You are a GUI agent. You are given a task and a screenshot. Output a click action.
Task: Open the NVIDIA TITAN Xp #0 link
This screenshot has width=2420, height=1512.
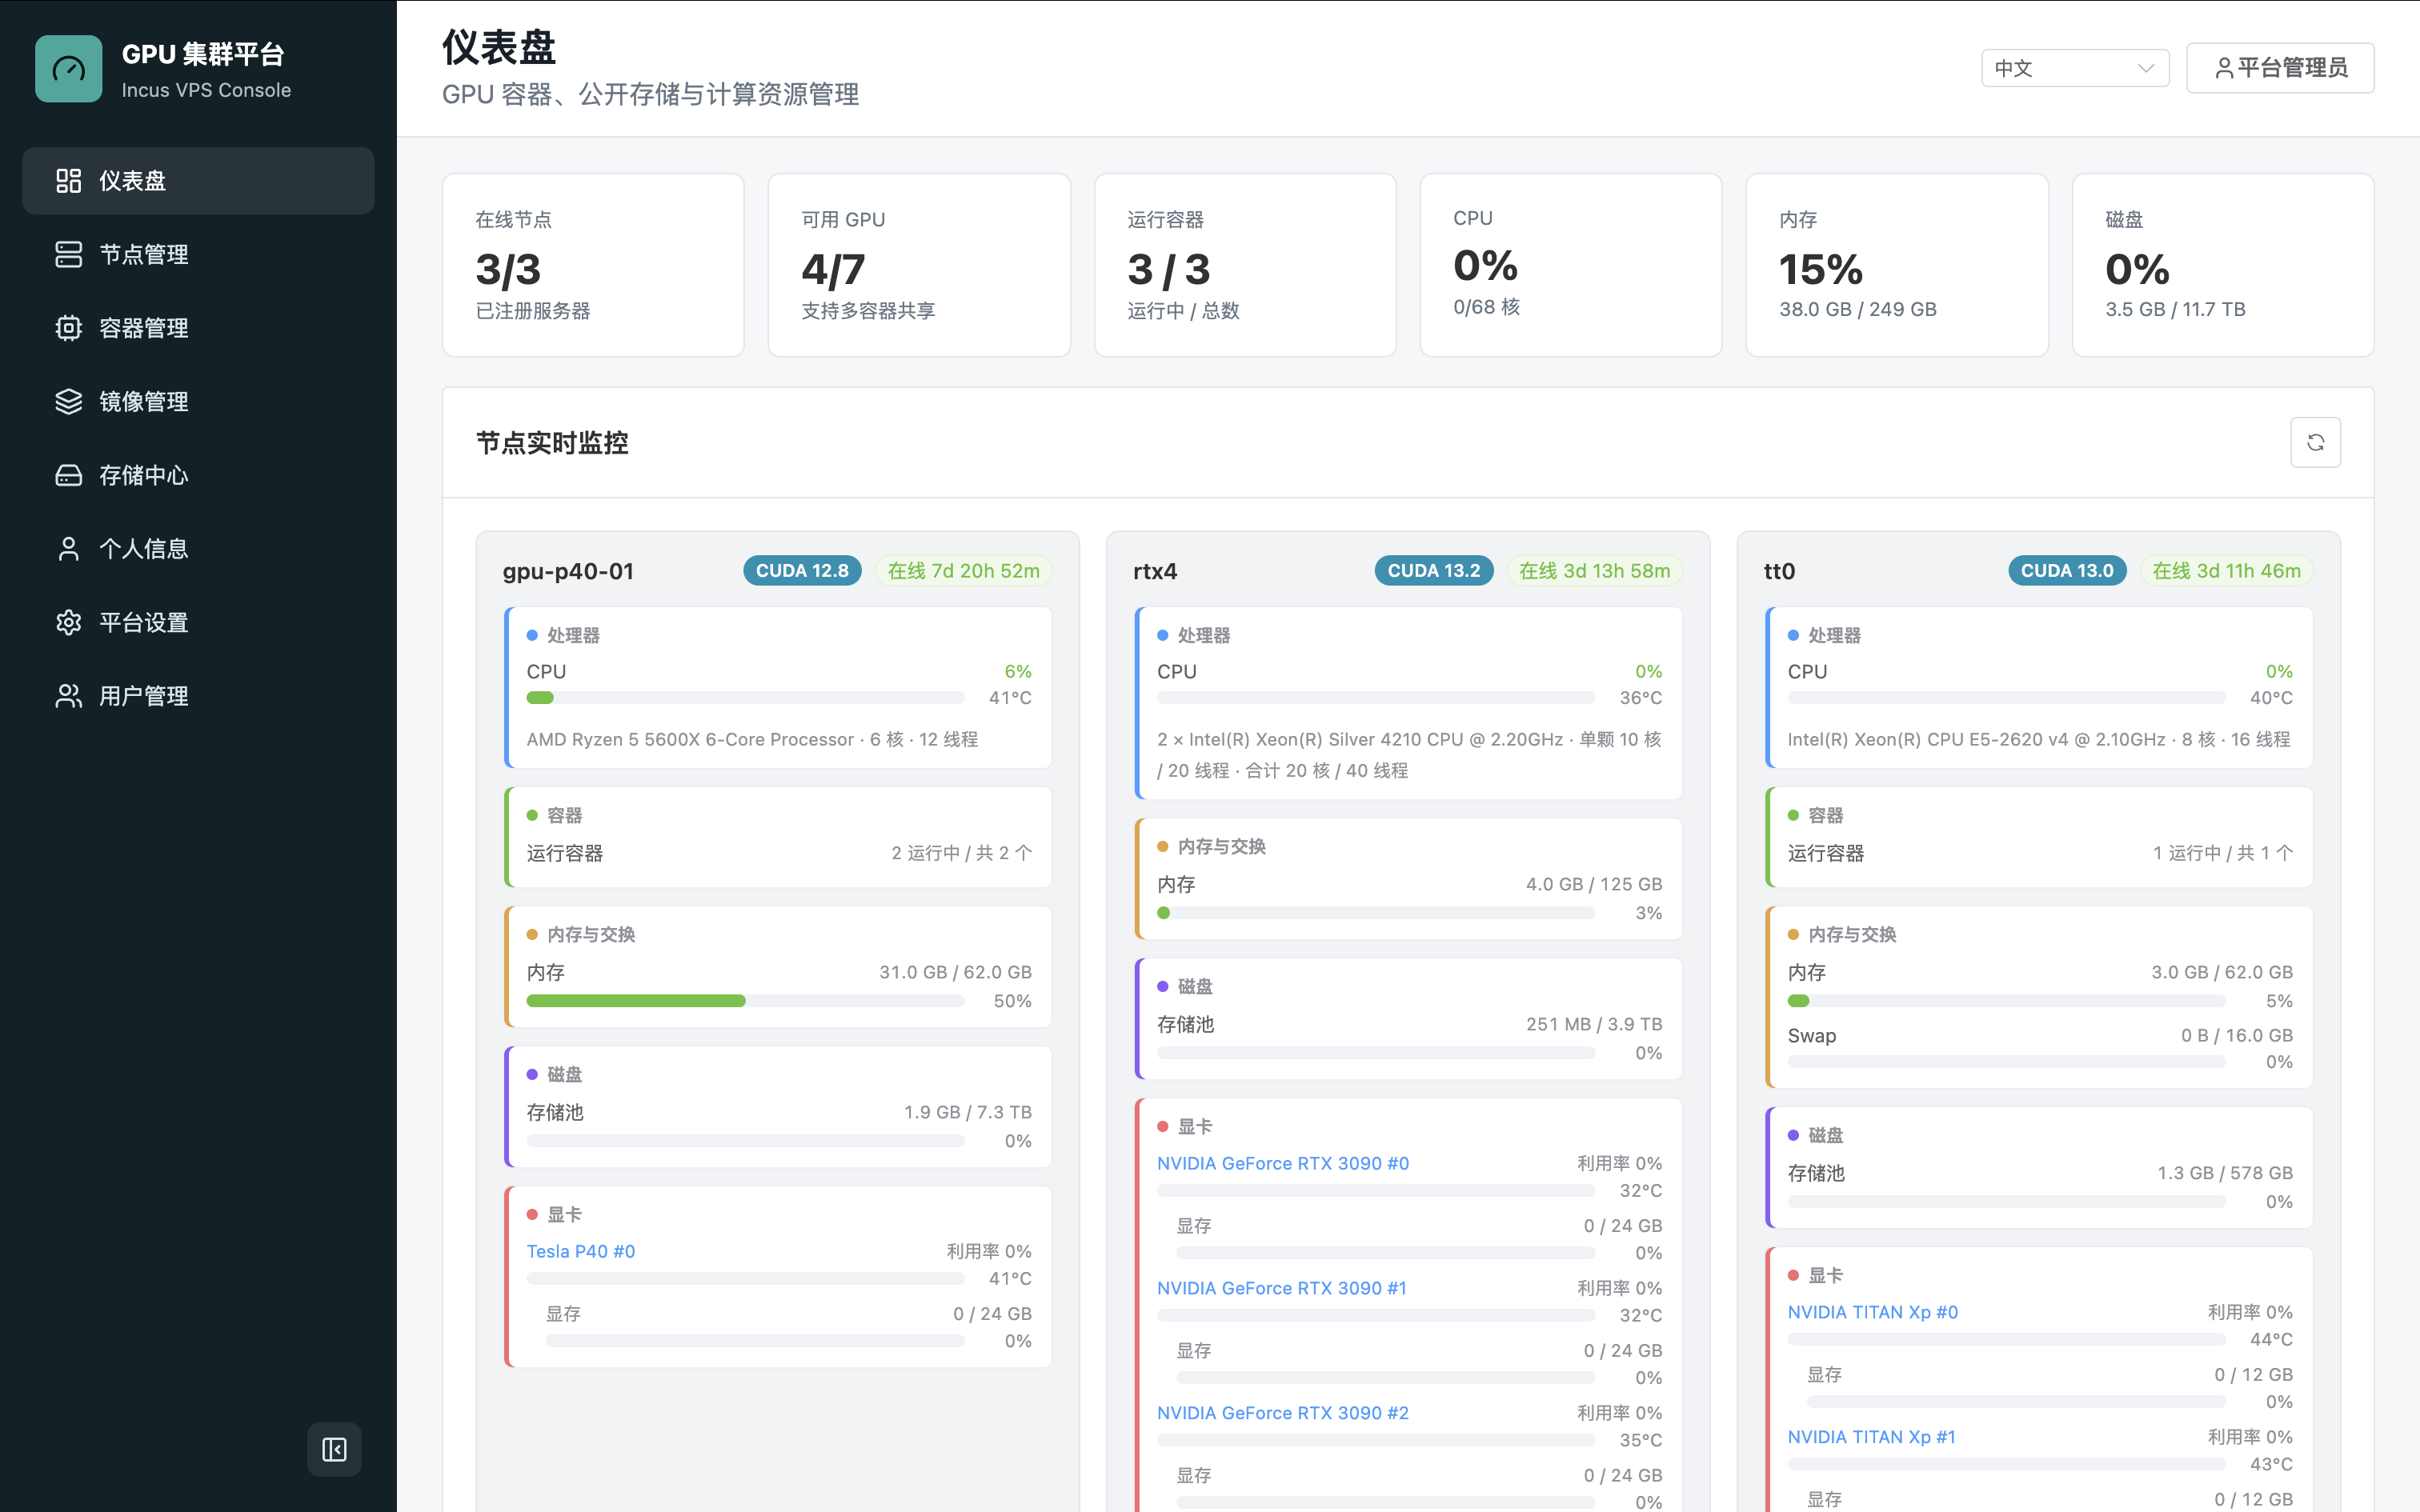1873,1312
